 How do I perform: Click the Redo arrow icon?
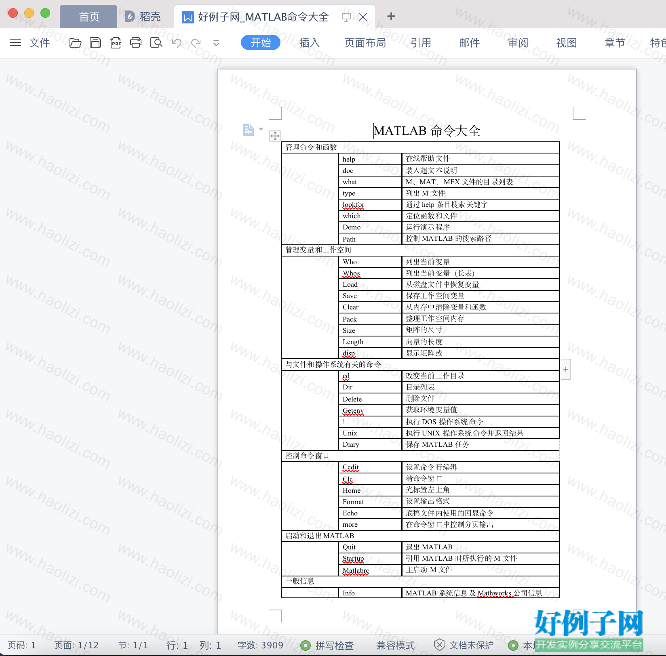pos(196,42)
